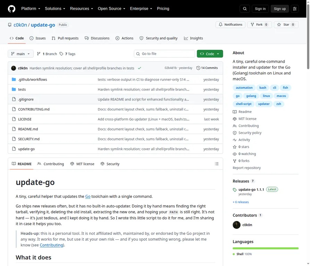The width and height of the screenshot is (310, 266).
Task: Open the tests folder
Action: pos(22,89)
